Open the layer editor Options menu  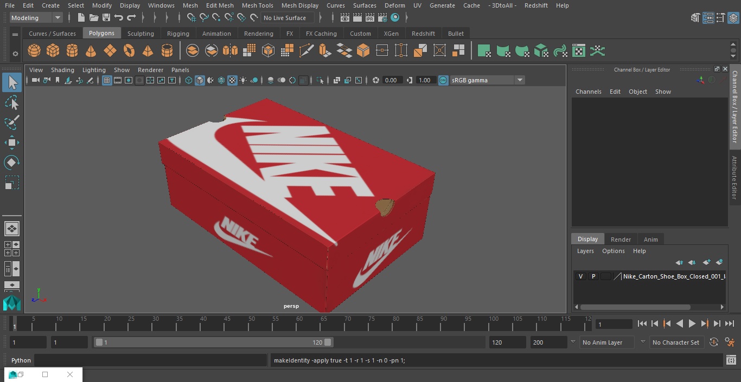tap(614, 251)
